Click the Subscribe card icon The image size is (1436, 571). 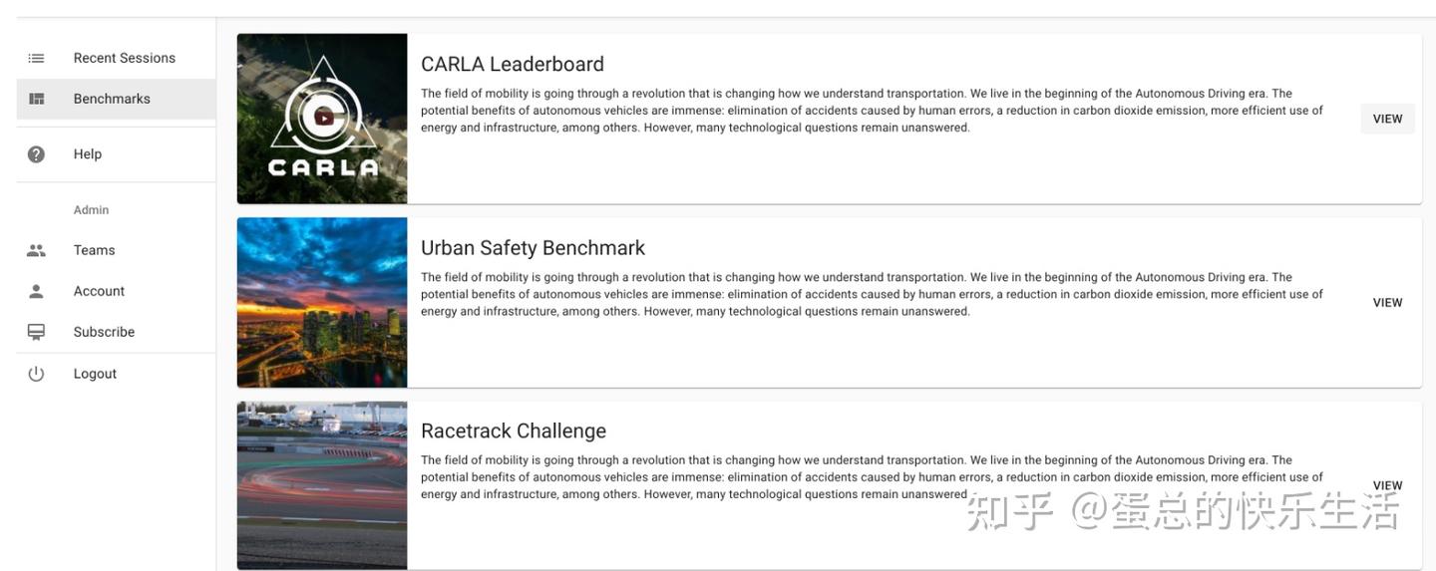point(36,332)
